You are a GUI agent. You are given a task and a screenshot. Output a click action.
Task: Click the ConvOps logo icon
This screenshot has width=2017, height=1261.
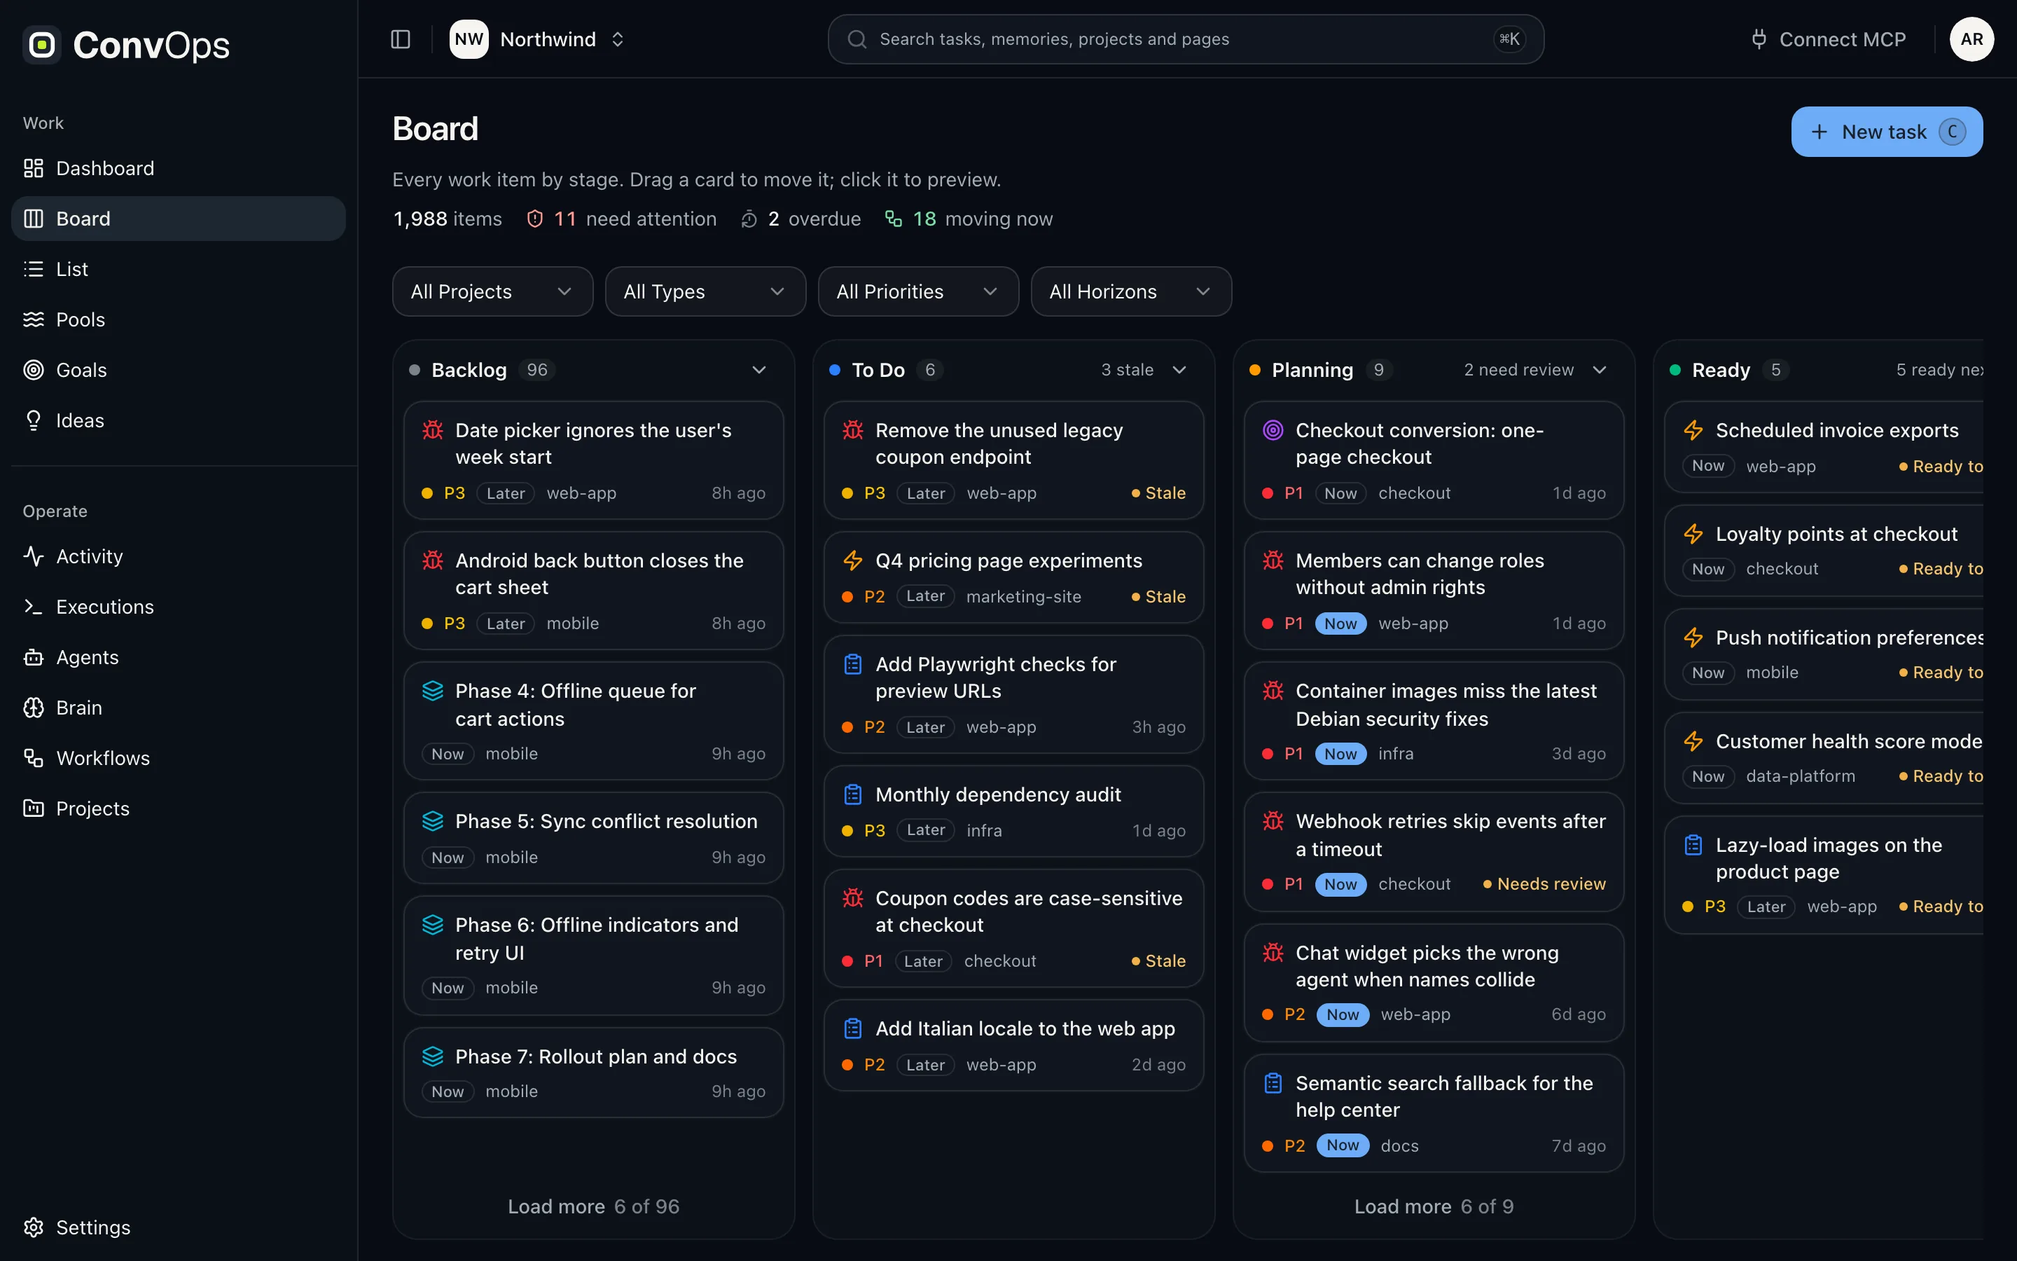coord(42,44)
